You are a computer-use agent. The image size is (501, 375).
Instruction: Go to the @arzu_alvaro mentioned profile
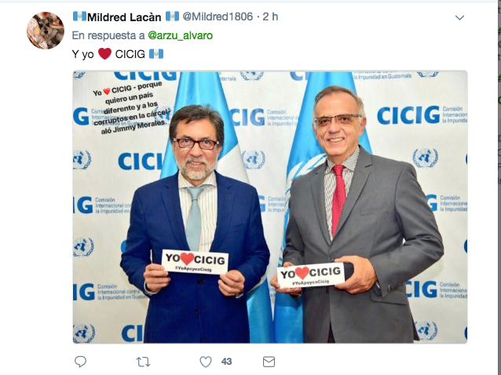pos(180,35)
